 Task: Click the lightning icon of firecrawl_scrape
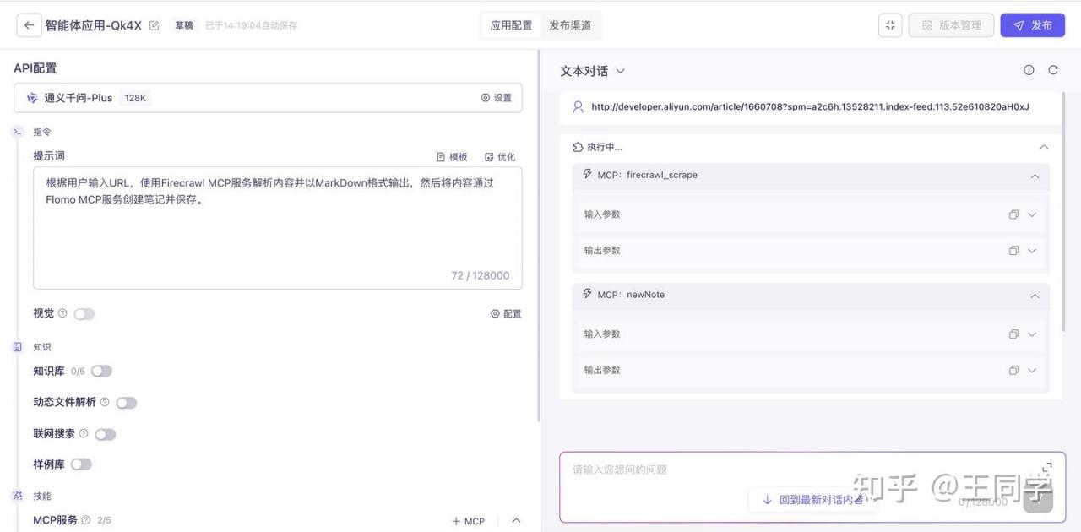click(x=588, y=175)
